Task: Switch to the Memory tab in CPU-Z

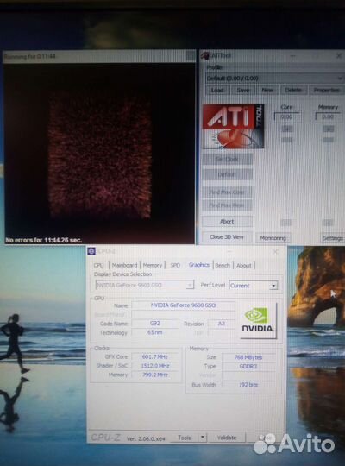Action: pos(153,265)
